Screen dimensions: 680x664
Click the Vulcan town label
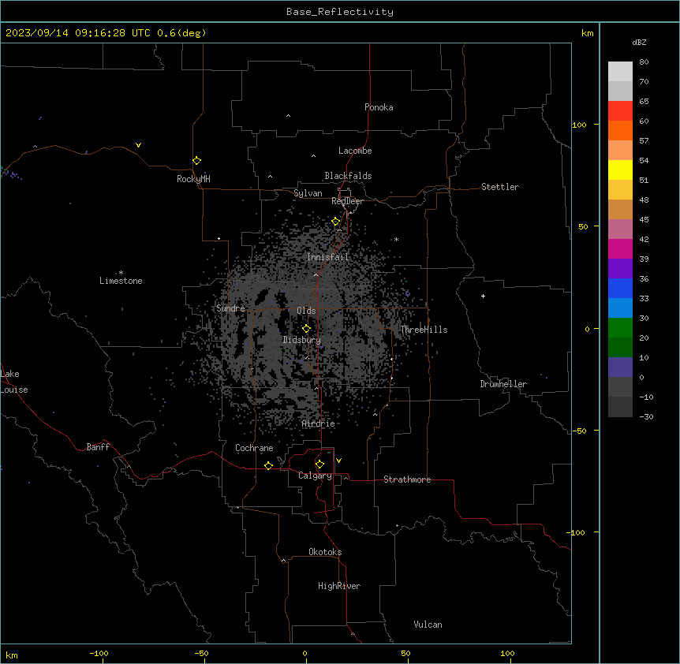pos(428,625)
